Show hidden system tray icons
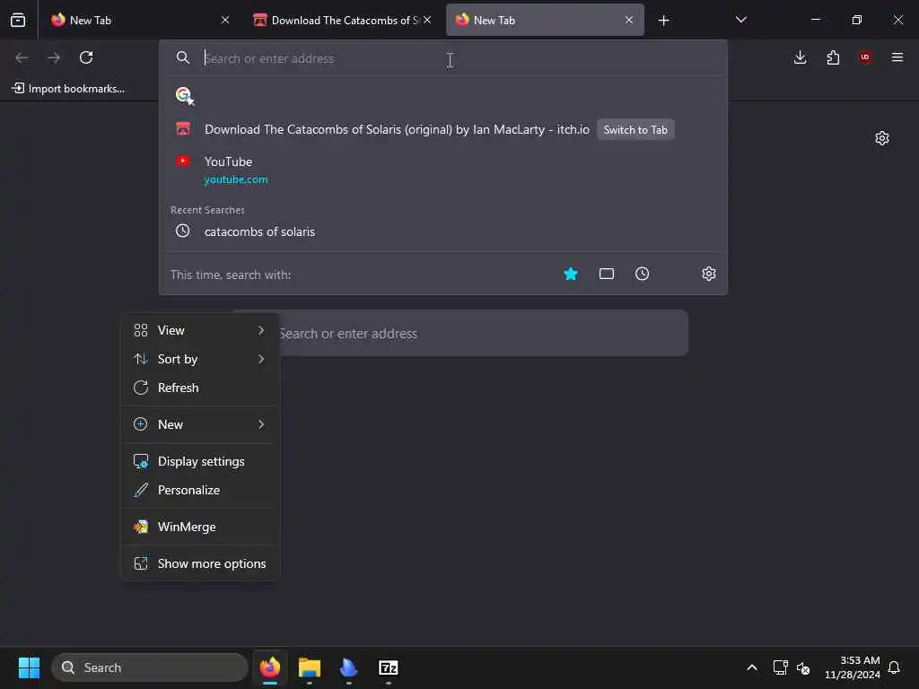This screenshot has width=919, height=689. click(752, 667)
